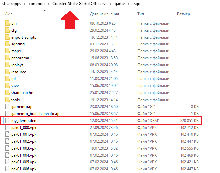Click the pak01_004.vpk file icon
Screen dimensions: 220x173
tap(7, 155)
